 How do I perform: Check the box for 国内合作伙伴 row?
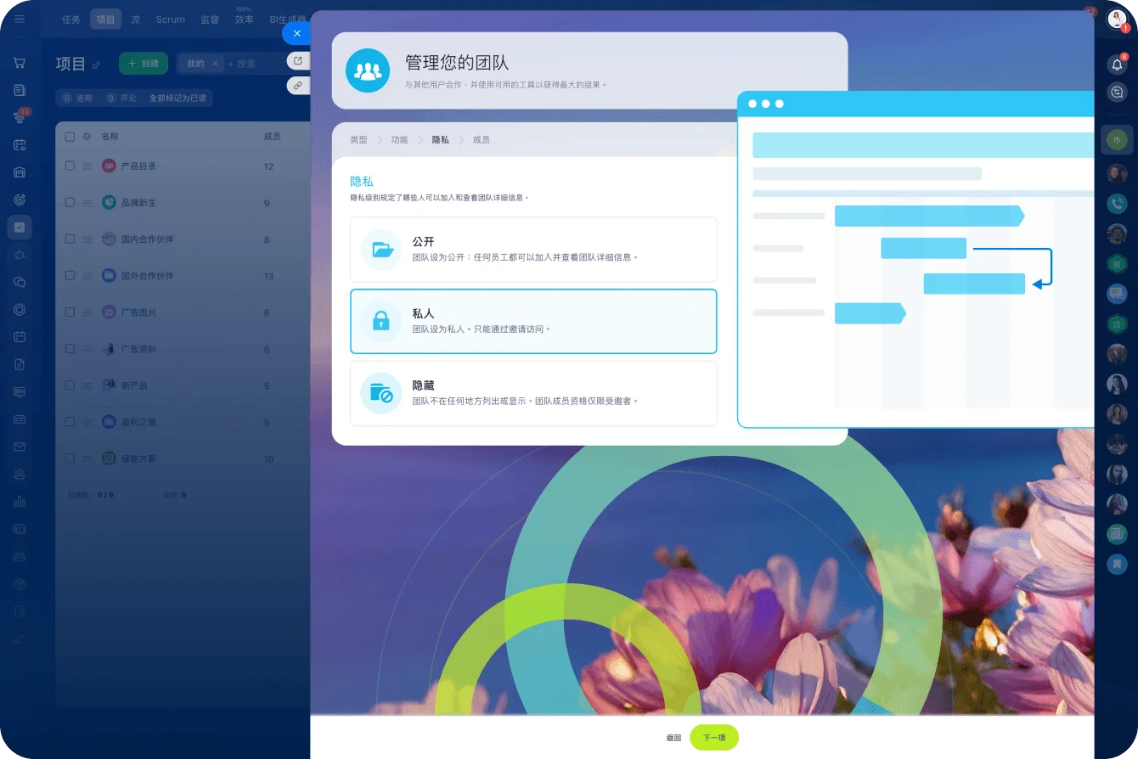(x=70, y=239)
